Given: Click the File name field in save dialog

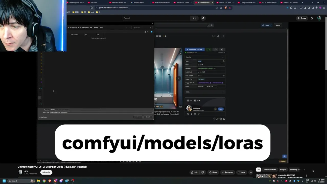Looking at the screenshot, I should (x=101, y=110).
